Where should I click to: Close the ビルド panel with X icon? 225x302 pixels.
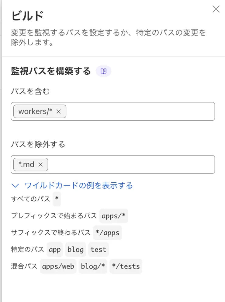click(216, 9)
